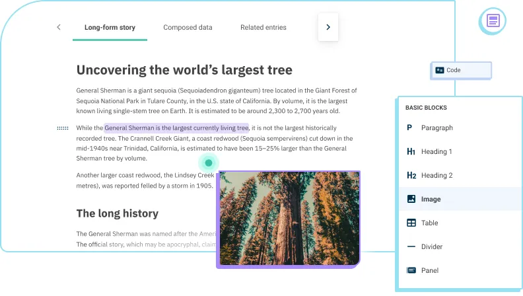Click the Panel block icon
Screen dimensions: 523x296
(x=411, y=270)
